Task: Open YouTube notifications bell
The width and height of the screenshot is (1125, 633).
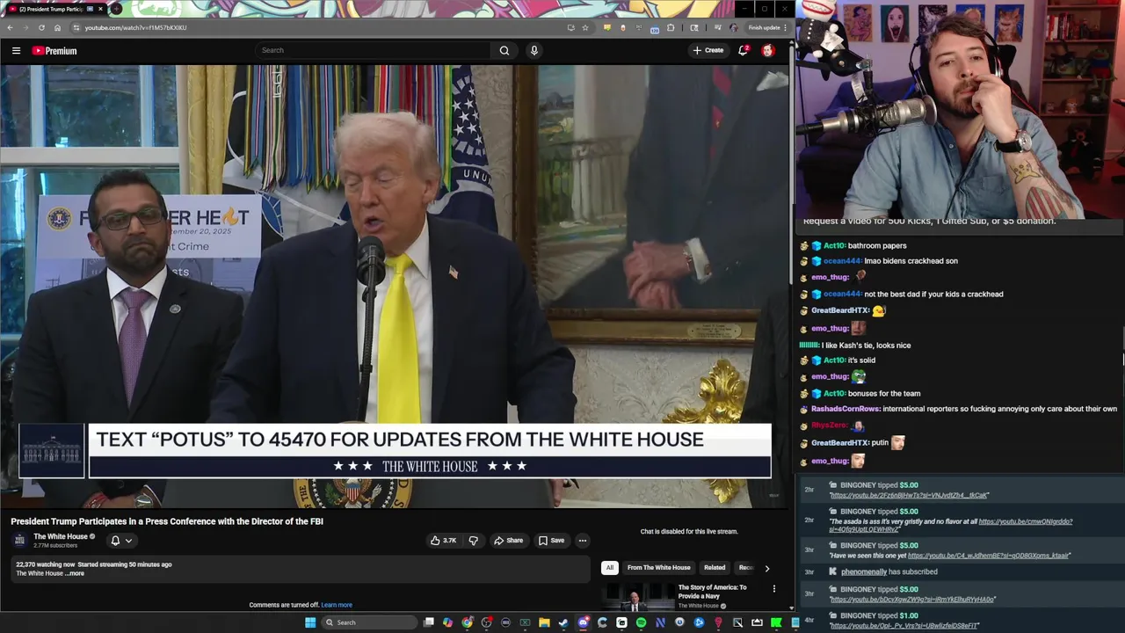Action: pyautogui.click(x=744, y=50)
